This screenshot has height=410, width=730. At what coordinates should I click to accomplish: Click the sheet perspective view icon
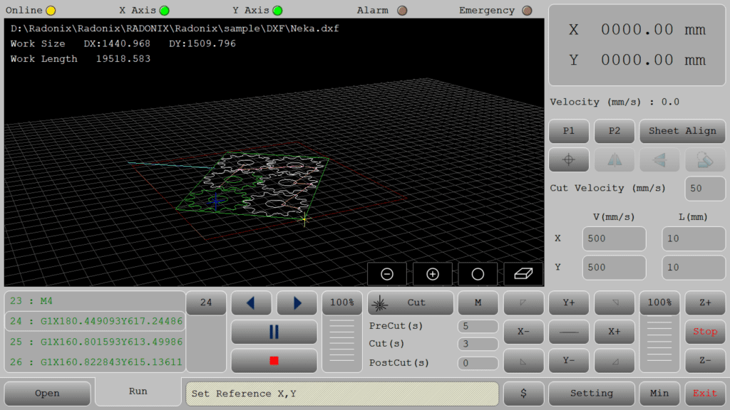tap(523, 274)
